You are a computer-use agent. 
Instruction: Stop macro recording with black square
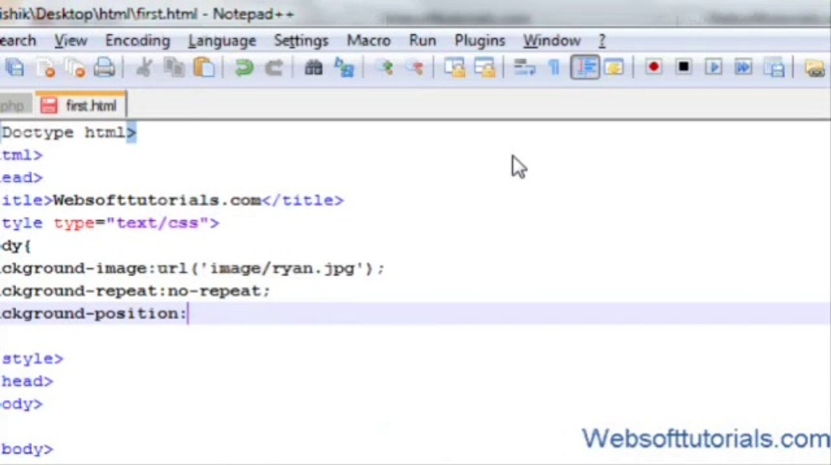click(x=683, y=67)
